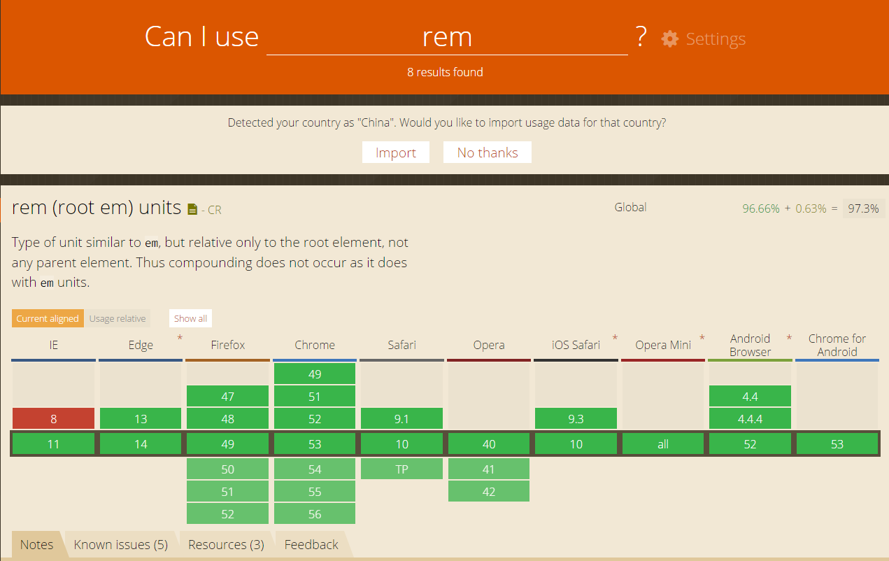The height and width of the screenshot is (561, 889).
Task: Click the Settings gear icon
Action: (669, 38)
